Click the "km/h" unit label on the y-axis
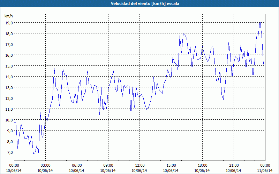This screenshot has height=174, width=279. (x=9, y=16)
